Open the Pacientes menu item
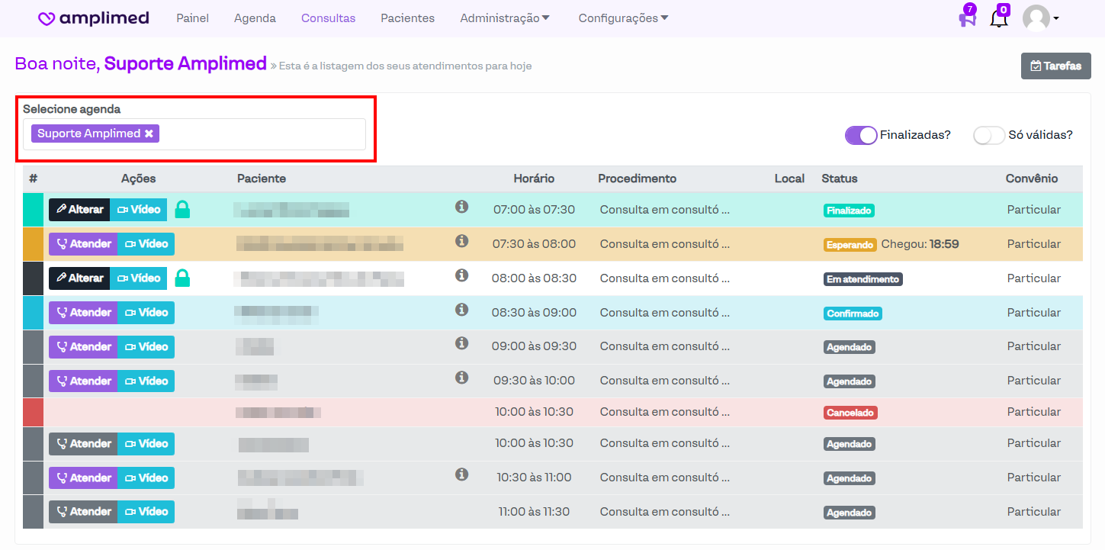The image size is (1105, 550). (407, 18)
